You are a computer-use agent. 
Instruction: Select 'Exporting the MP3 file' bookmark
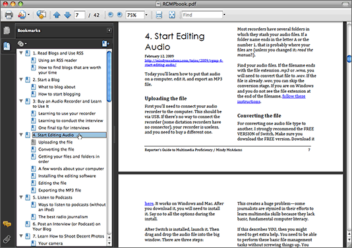point(59,190)
